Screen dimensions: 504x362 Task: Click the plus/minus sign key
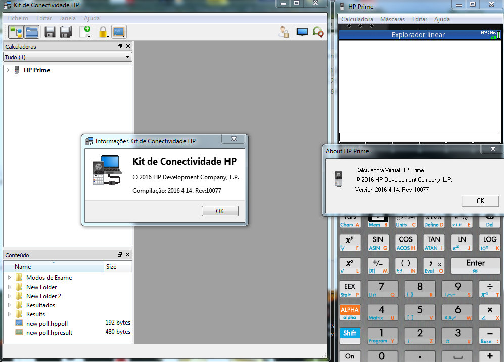pos(378,266)
